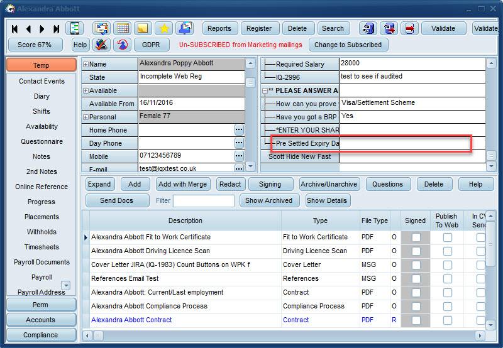Open the Accounts section tab

pos(41,320)
